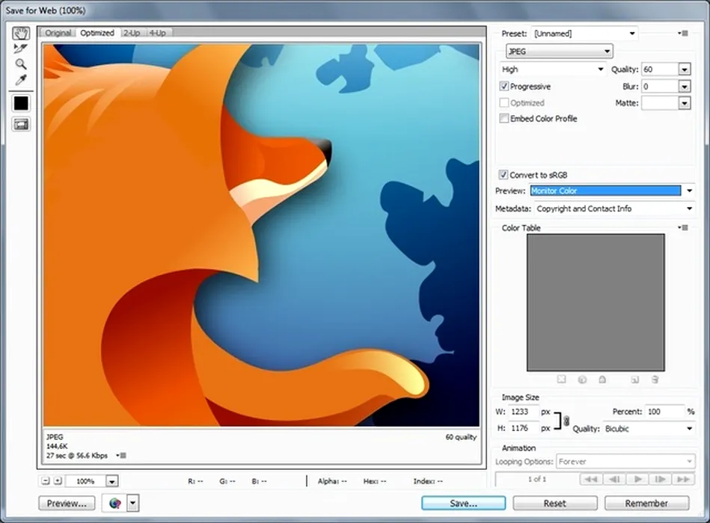
Task: Disable the Progressive checkbox
Action: (x=504, y=87)
